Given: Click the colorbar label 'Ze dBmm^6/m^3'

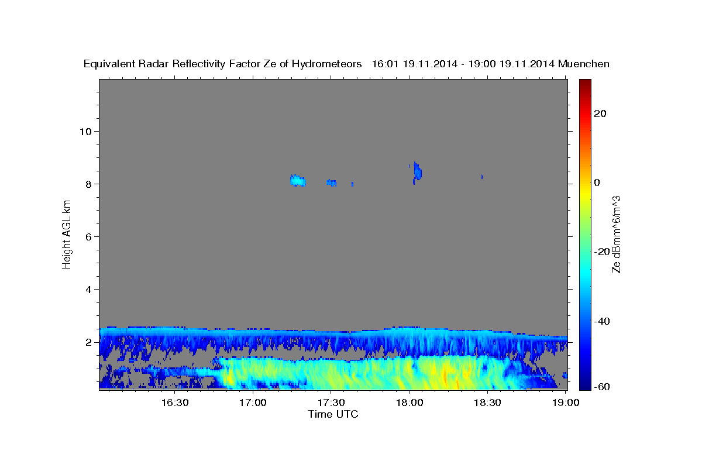Looking at the screenshot, I should pos(616,235).
